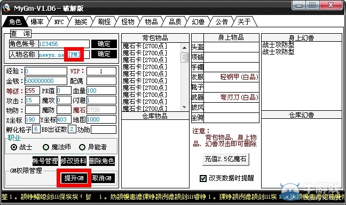This screenshot has width=346, height=205.
Task: Click the 背包物品 scrollbar thumb
Action: click(184, 57)
